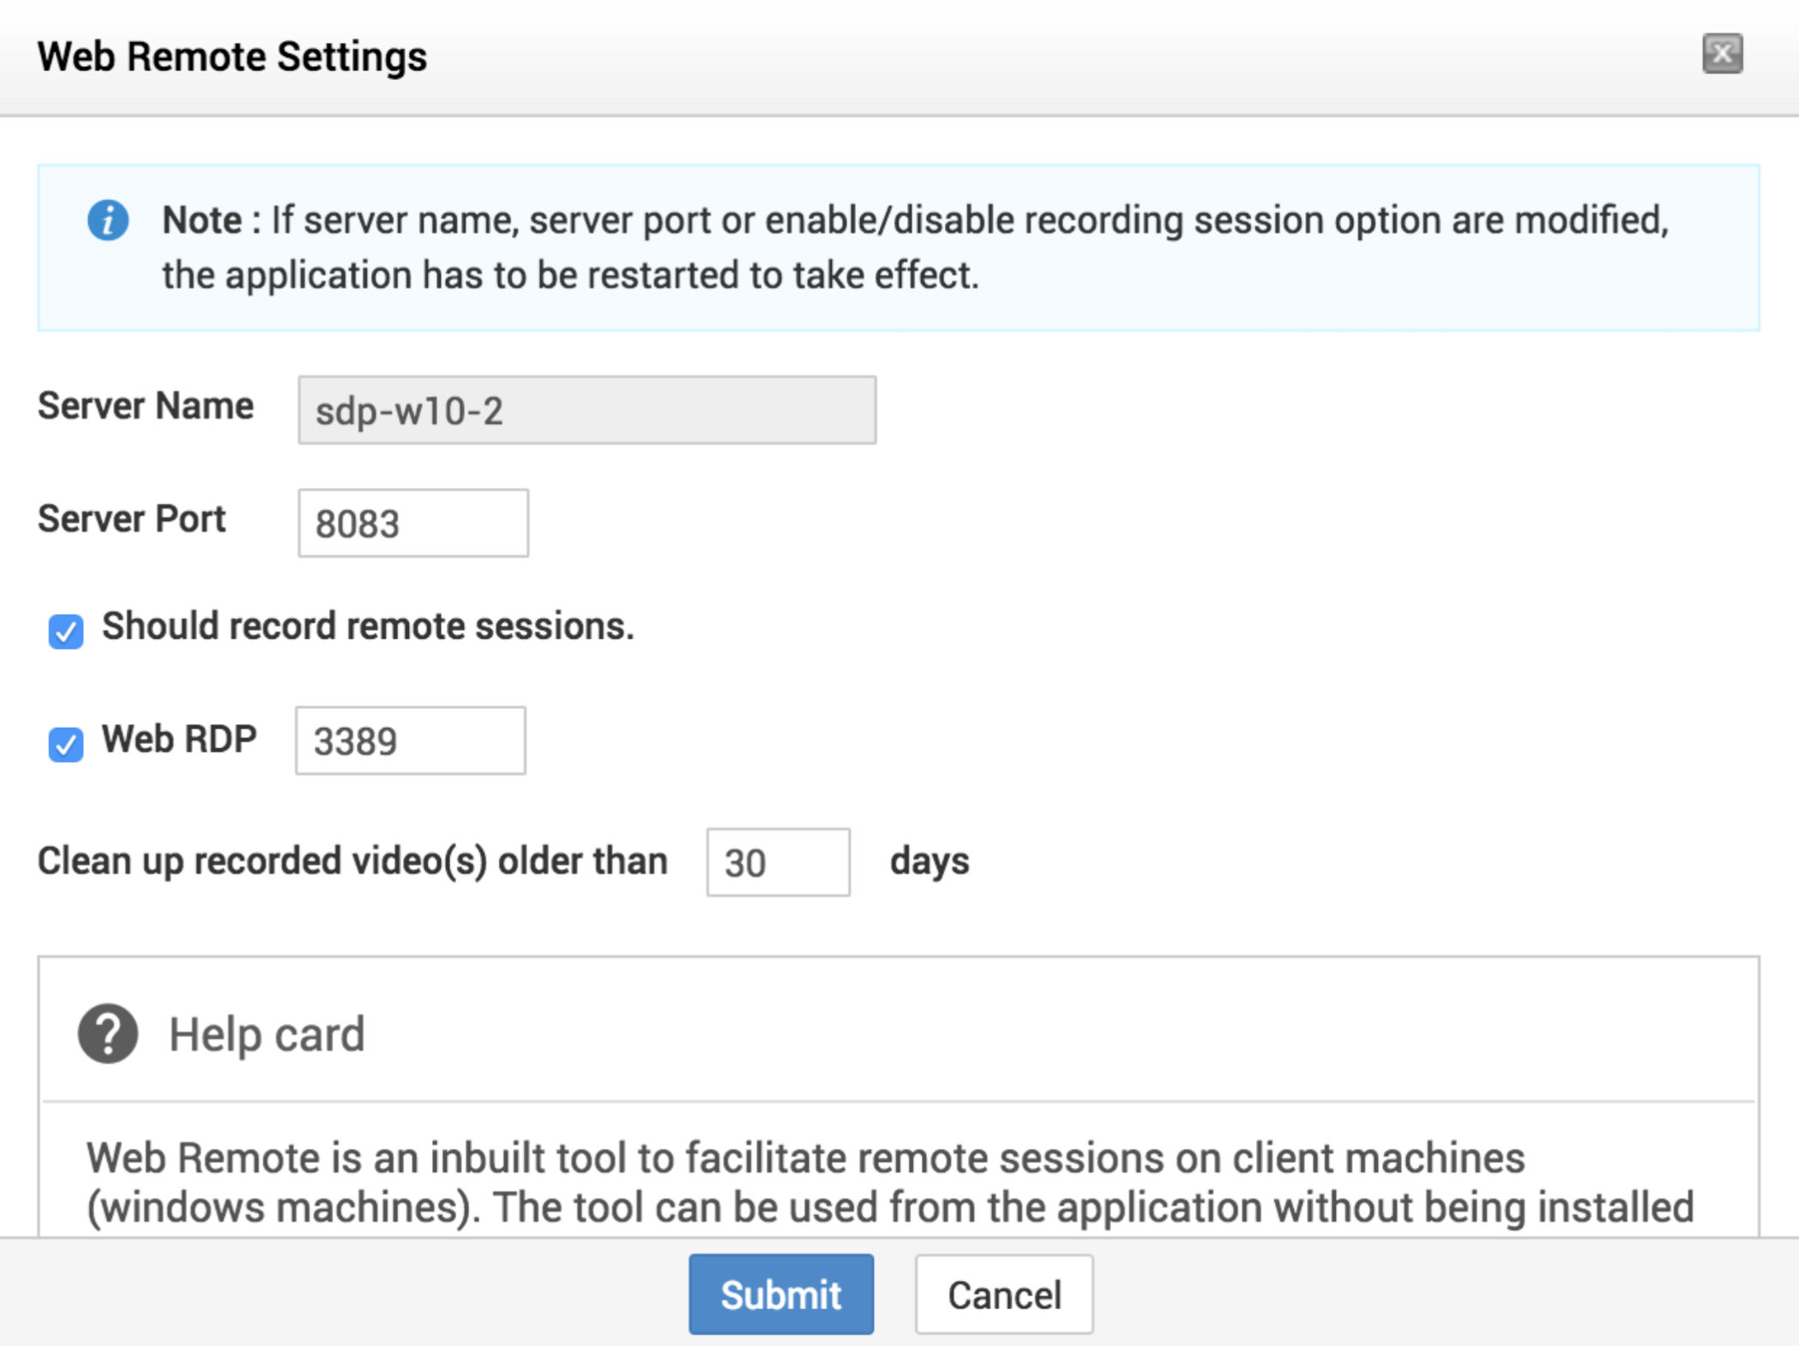Screen dimensions: 1799x1346
Task: Click the 'Clean up recorded video(s) older than' label
Action: (x=352, y=861)
